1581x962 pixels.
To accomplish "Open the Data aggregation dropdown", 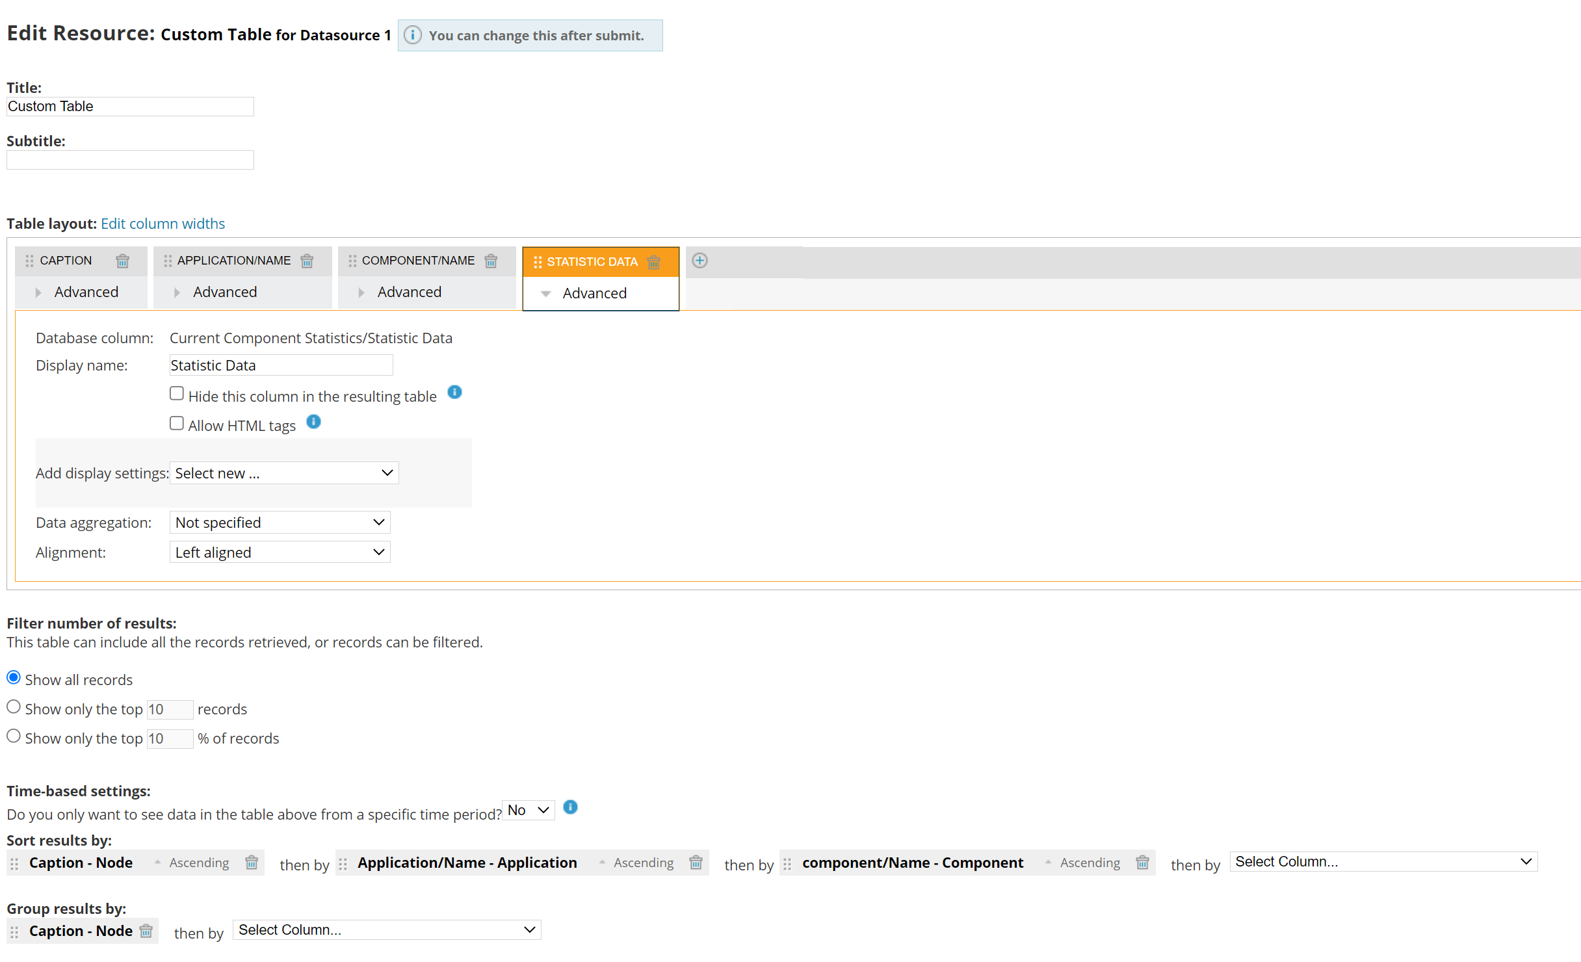I will (x=280, y=523).
